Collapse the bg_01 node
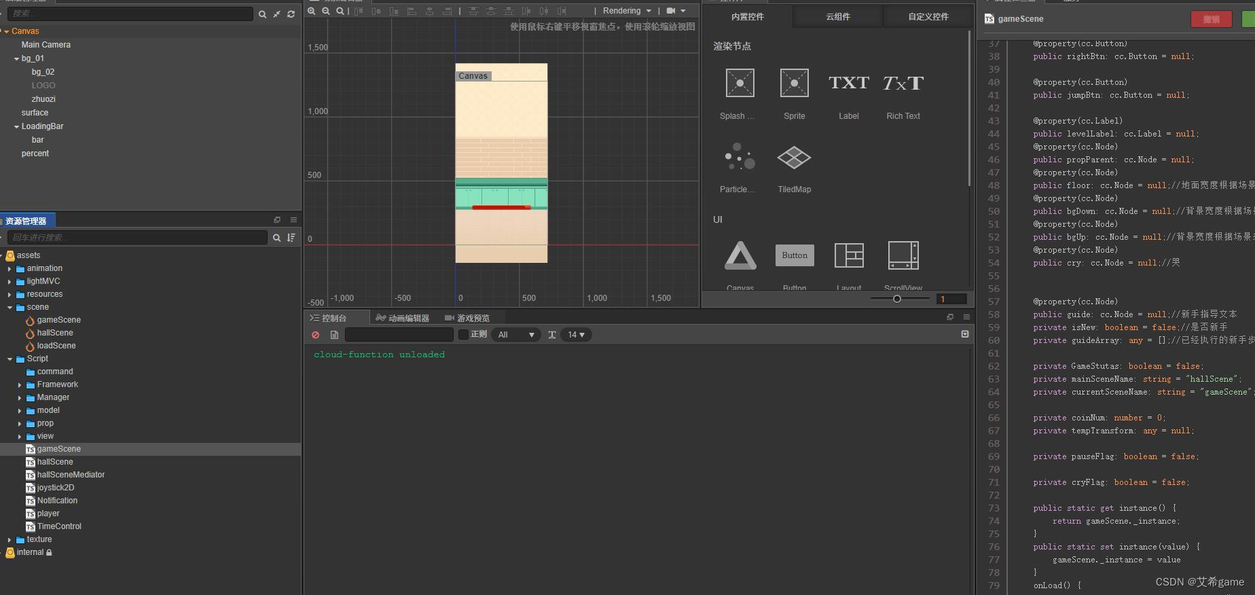This screenshot has width=1255, height=595. point(16,59)
